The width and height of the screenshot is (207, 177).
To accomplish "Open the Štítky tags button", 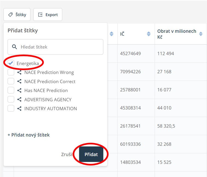I will [x=17, y=15].
